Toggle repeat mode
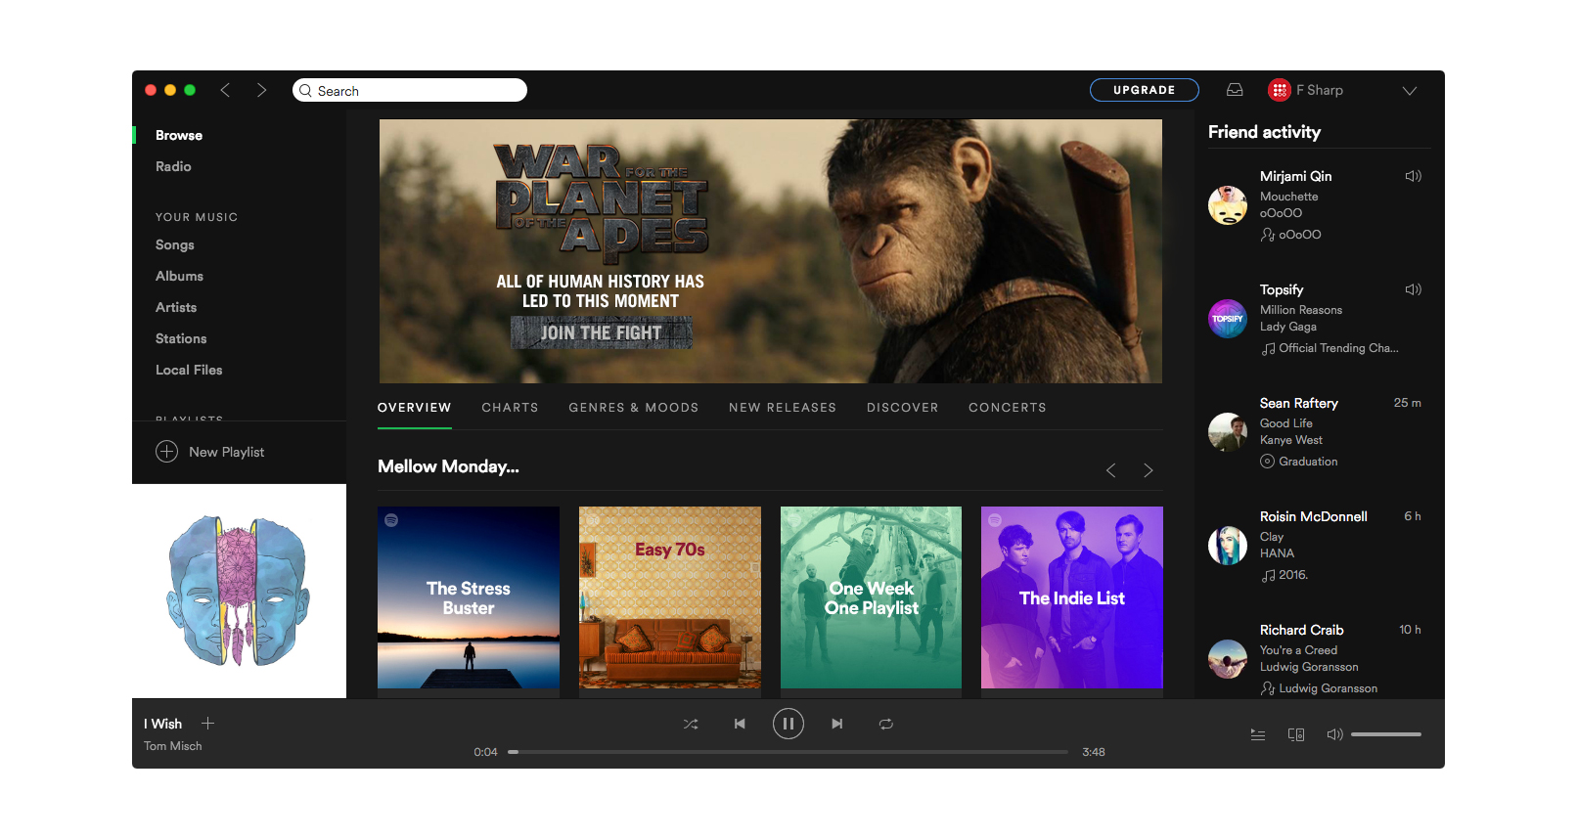Viewport: 1577px width, 839px height. 885,724
